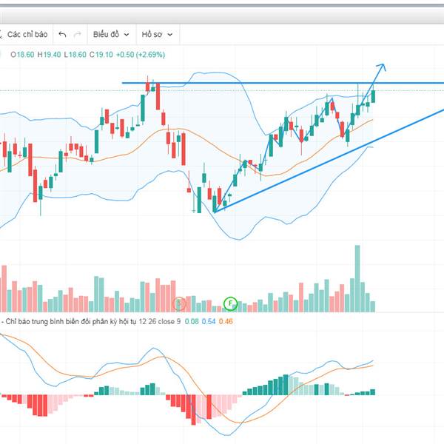Click the green F event marker
Screen dimensions: 444x444
coord(230,304)
